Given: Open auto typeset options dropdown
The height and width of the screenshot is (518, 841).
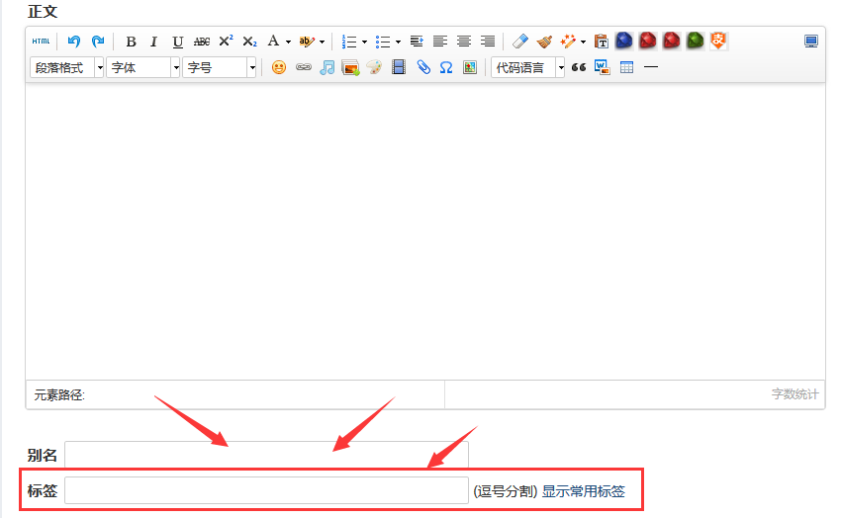Looking at the screenshot, I should (x=583, y=42).
